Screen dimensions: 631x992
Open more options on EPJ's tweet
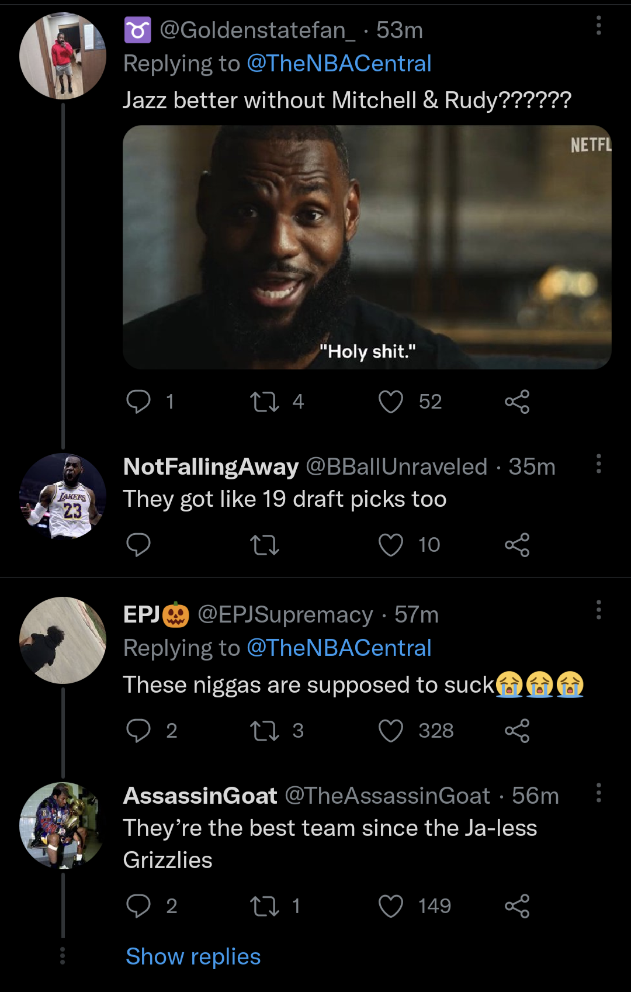tap(598, 610)
